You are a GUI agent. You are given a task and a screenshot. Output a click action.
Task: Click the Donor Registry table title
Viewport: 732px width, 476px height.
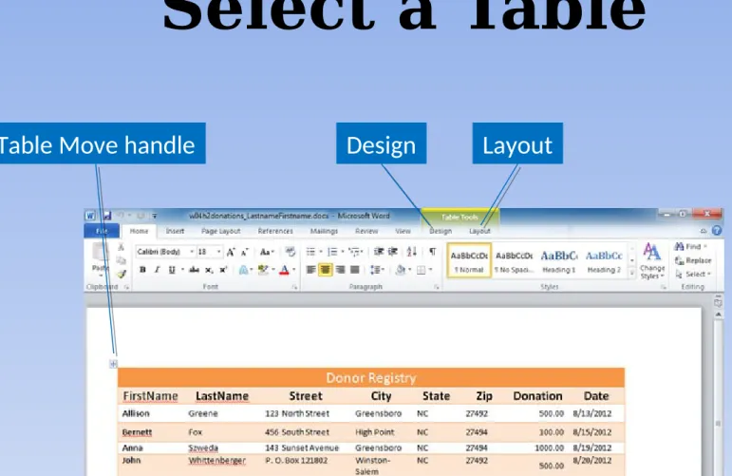[370, 377]
